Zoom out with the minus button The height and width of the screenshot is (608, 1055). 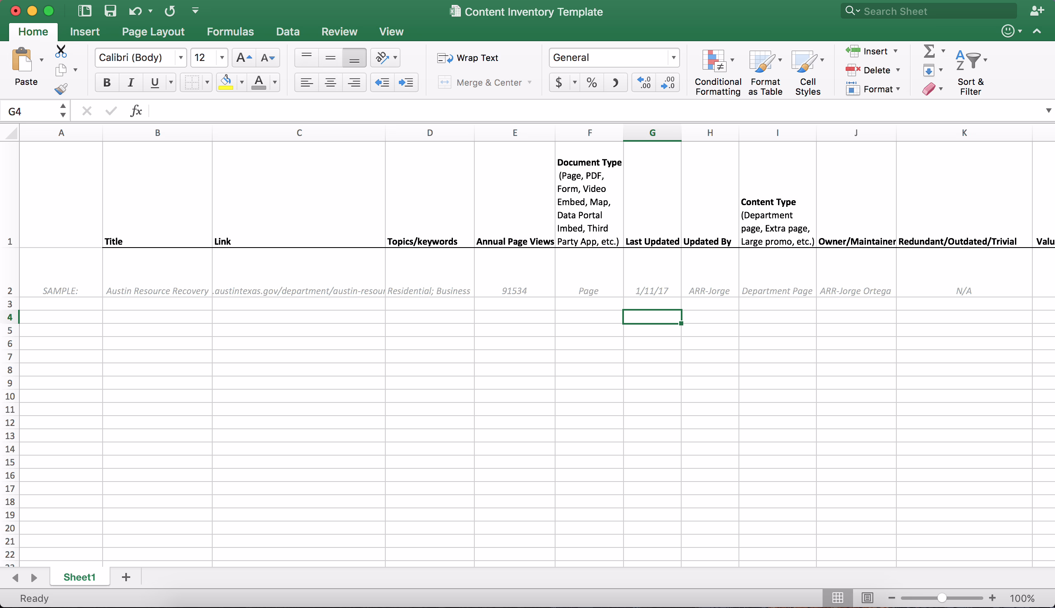pos(892,598)
